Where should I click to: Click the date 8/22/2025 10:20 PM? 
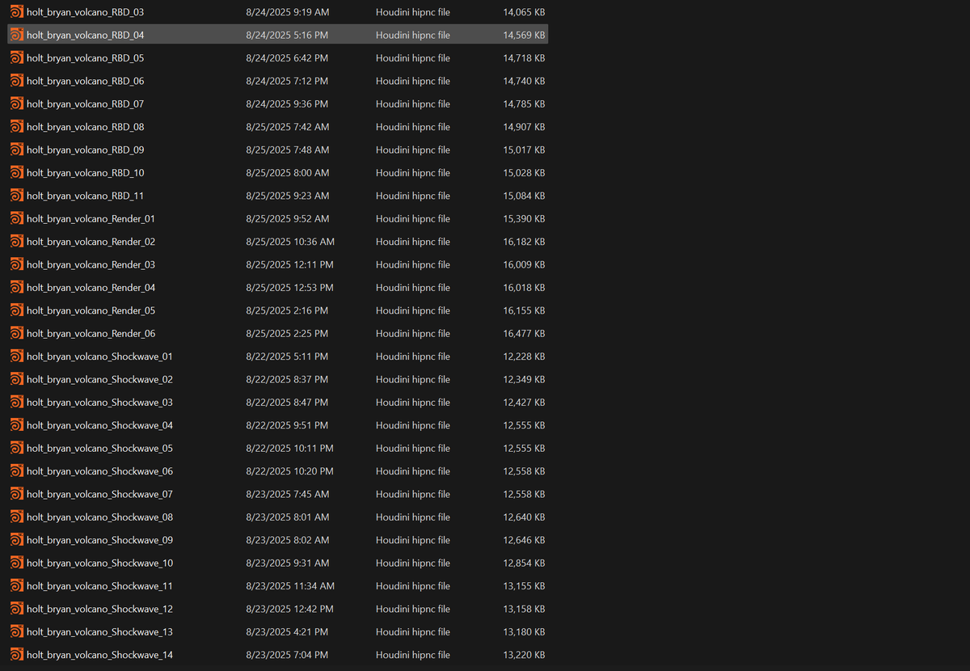(x=289, y=471)
